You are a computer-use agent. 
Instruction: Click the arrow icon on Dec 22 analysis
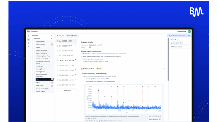tap(76, 79)
